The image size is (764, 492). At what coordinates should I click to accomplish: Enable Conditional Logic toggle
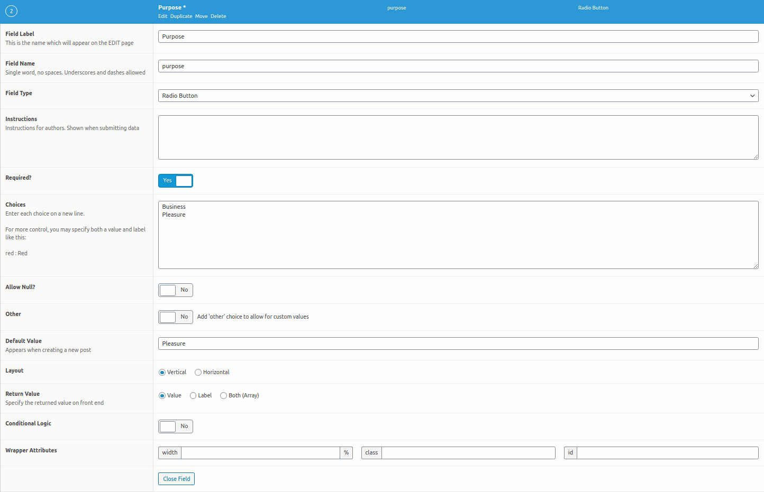pos(176,426)
